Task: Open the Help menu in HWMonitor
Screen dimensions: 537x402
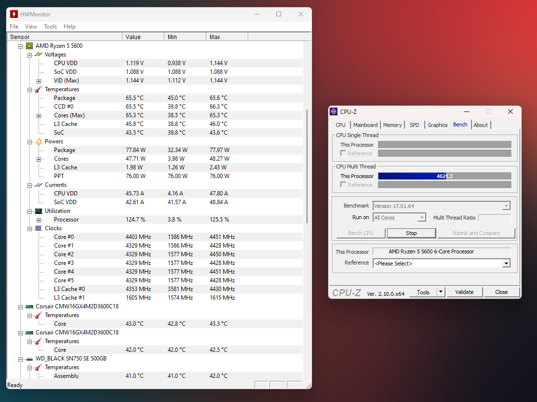Action: click(x=69, y=27)
